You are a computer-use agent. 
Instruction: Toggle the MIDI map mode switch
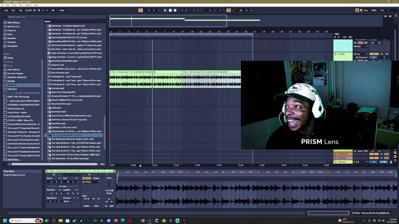(374, 10)
